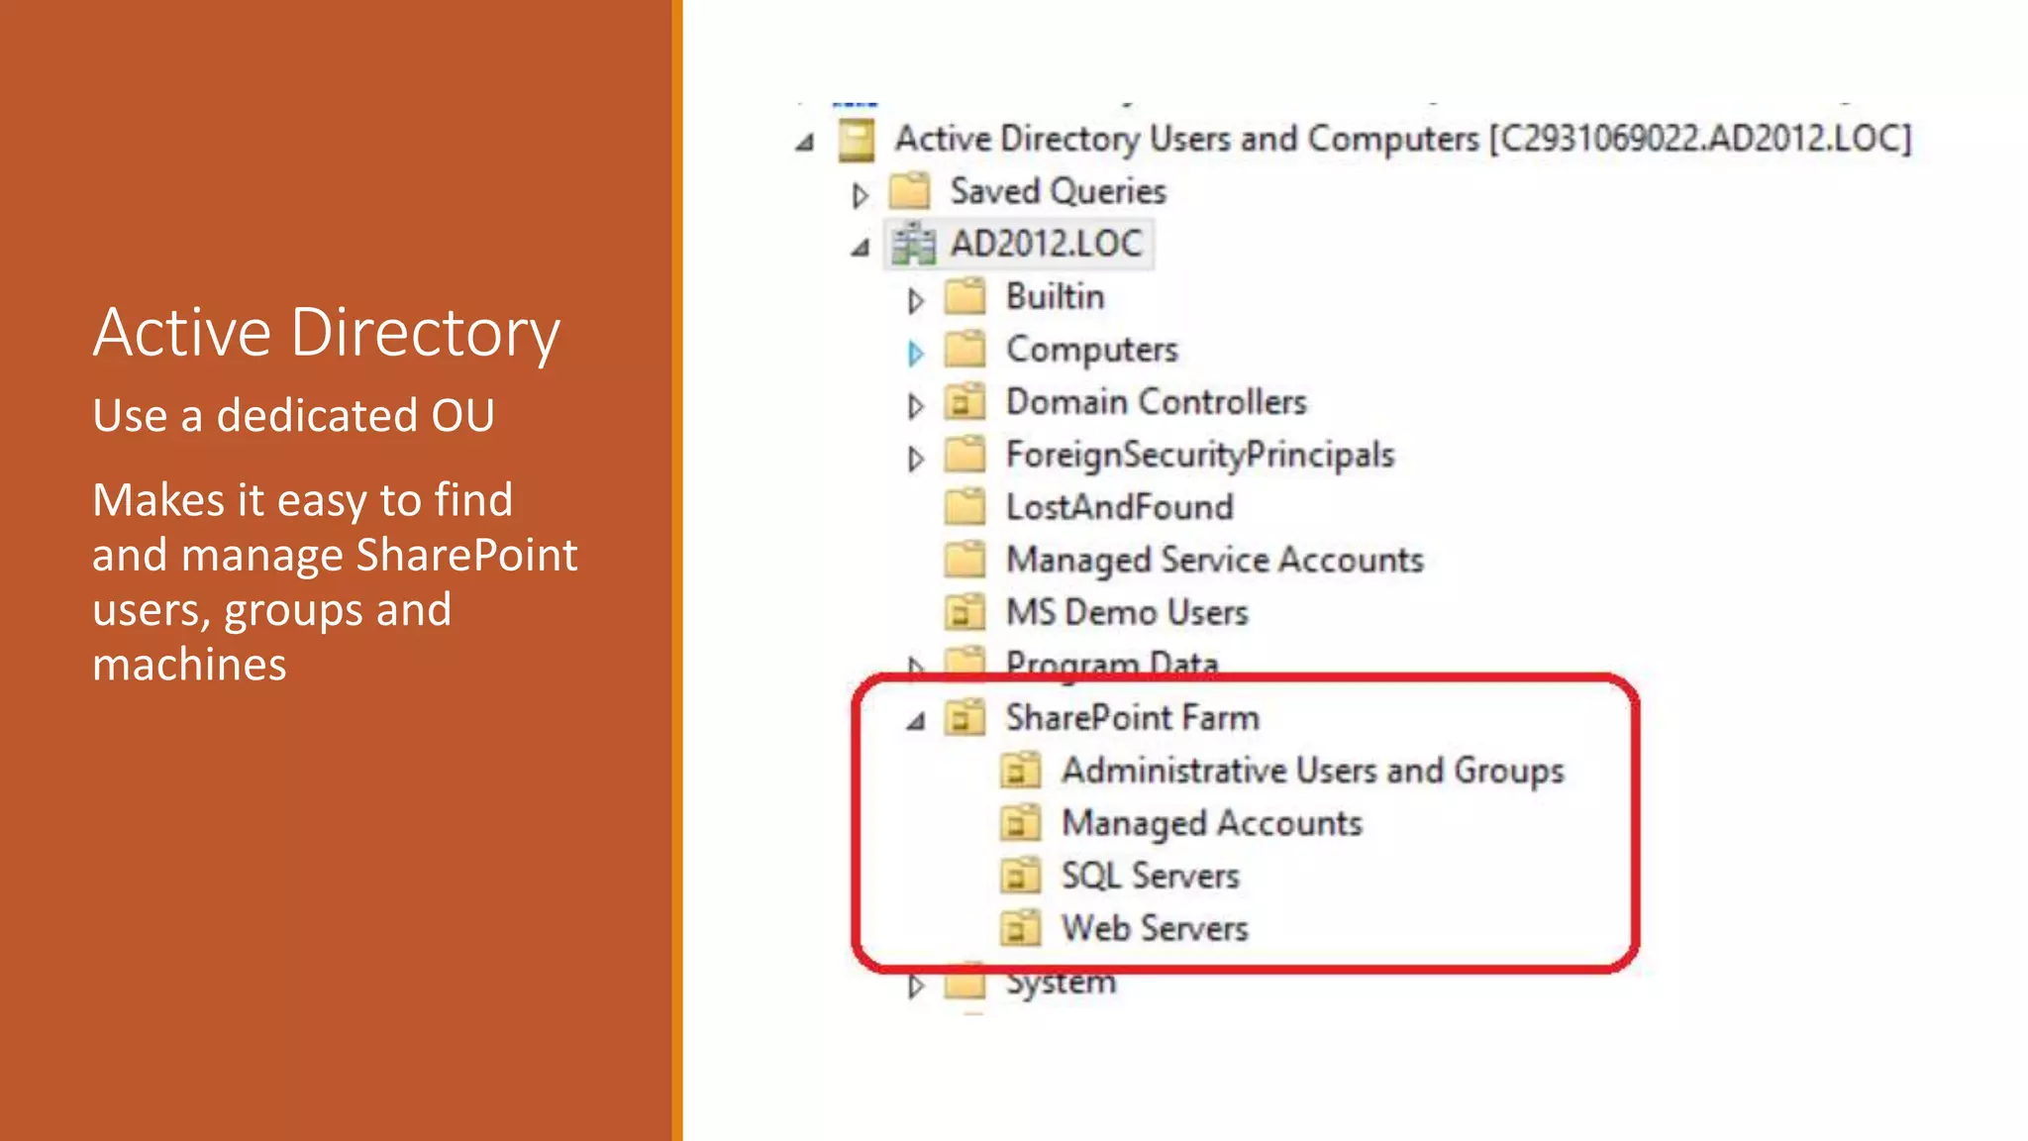Screen dimensions: 2028x1141
Task: Select the AD2012.LOC domain label
Action: 1047,244
